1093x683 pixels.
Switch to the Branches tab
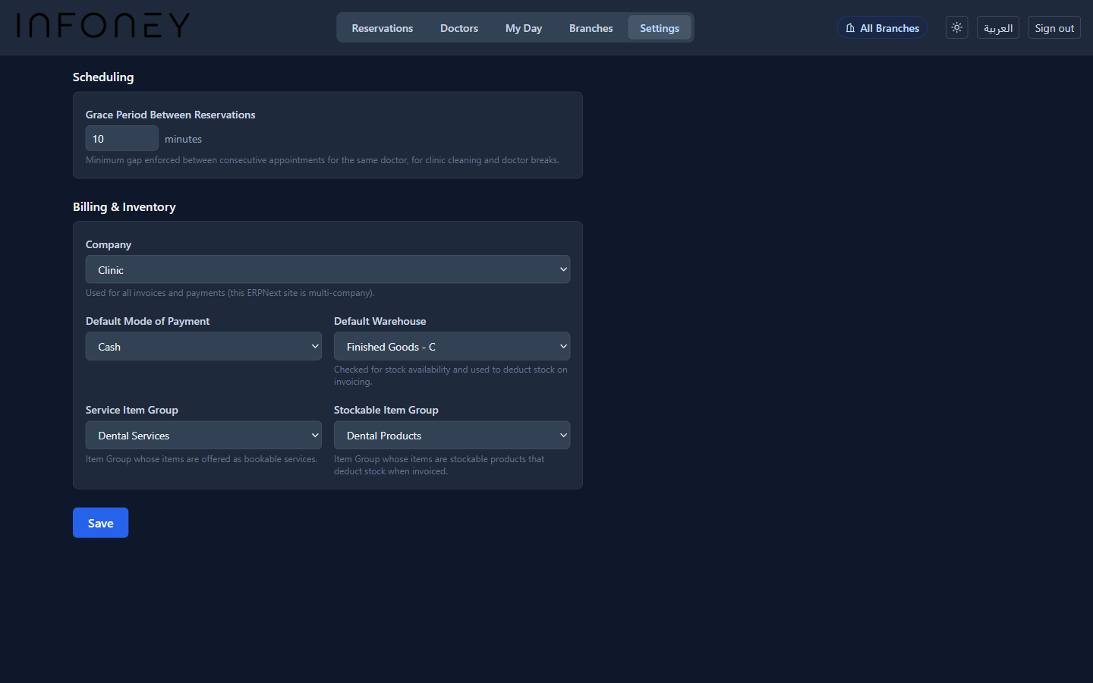tap(591, 28)
